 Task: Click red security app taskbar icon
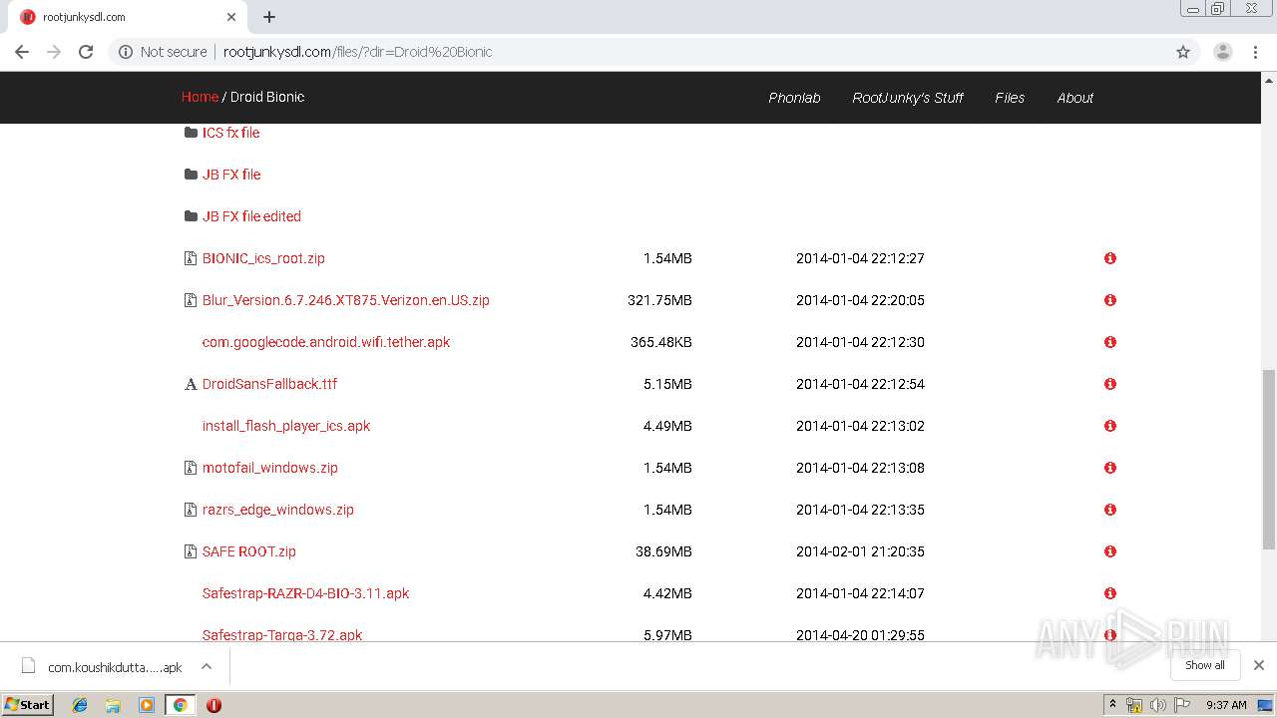tap(213, 705)
